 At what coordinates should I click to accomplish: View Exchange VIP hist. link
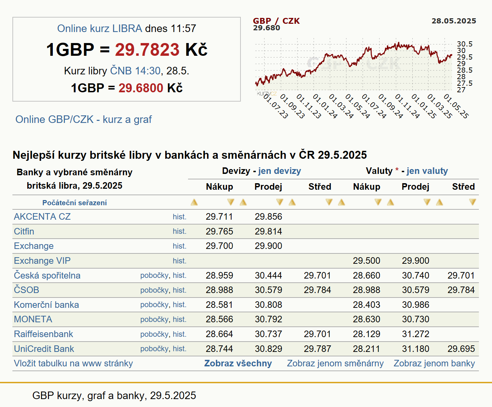[179, 261]
